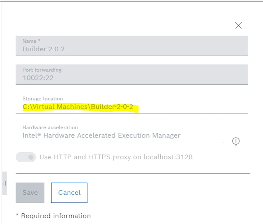Click the hardware acceleration info icon

pos(236,142)
